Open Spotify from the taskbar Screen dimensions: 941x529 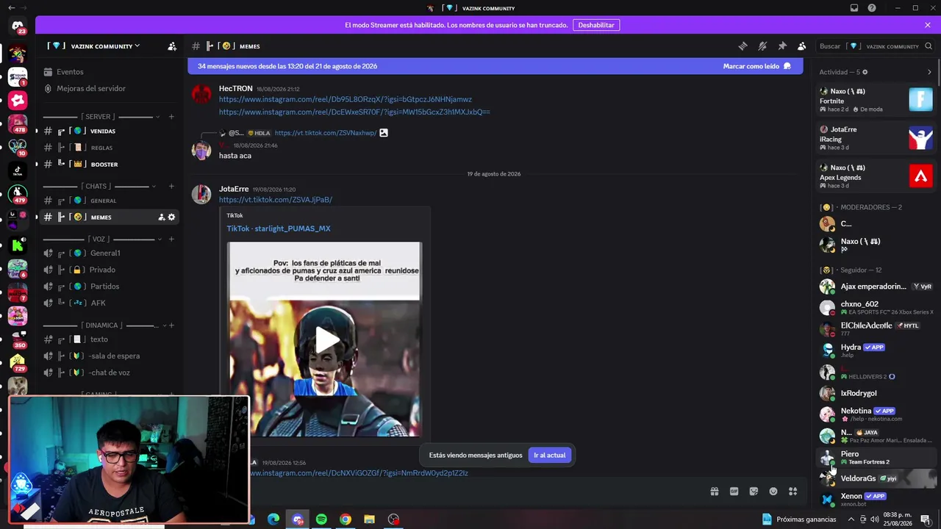coord(321,519)
